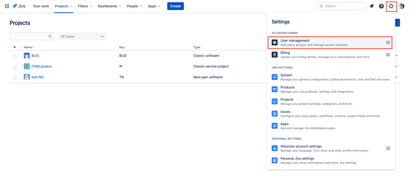This screenshot has height=186, width=409.
Task: Select Atlassian account settings entry
Action: (x=330, y=148)
